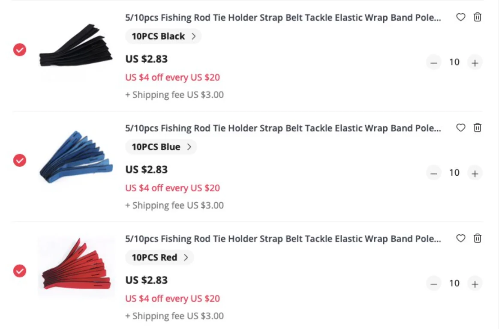This screenshot has height=329, width=499.
Task: Change the 10PCS Blue variant option
Action: [x=161, y=147]
